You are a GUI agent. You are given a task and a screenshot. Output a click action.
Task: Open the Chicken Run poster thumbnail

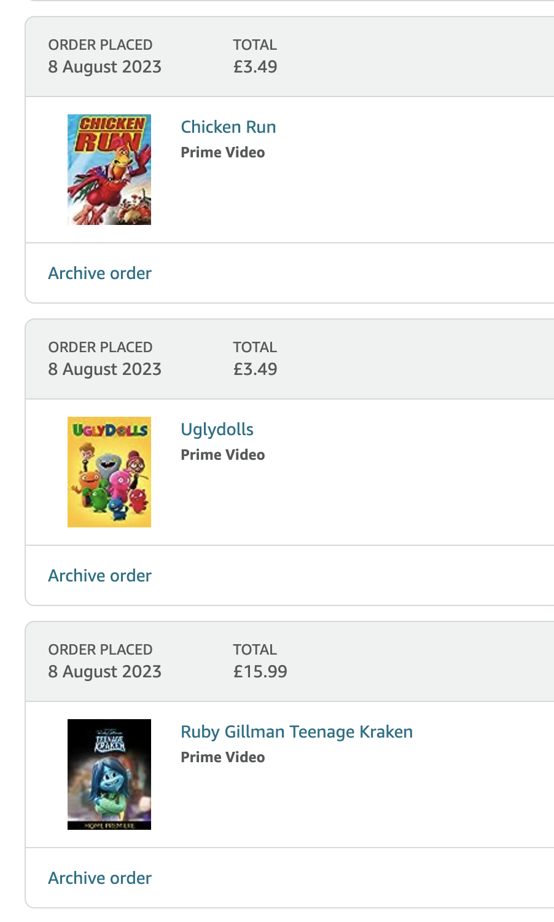click(109, 170)
